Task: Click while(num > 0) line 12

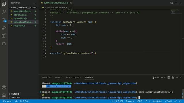Action: [x=66, y=31]
